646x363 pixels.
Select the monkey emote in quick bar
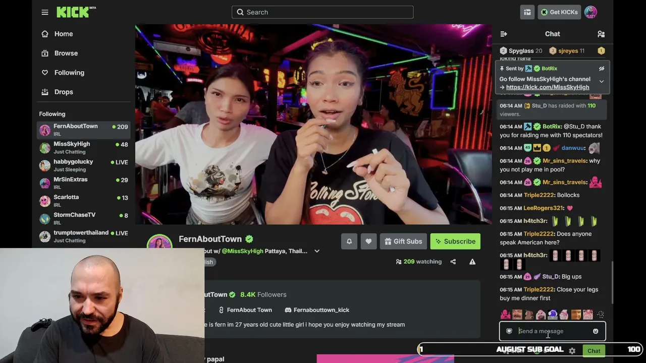[x=528, y=315]
